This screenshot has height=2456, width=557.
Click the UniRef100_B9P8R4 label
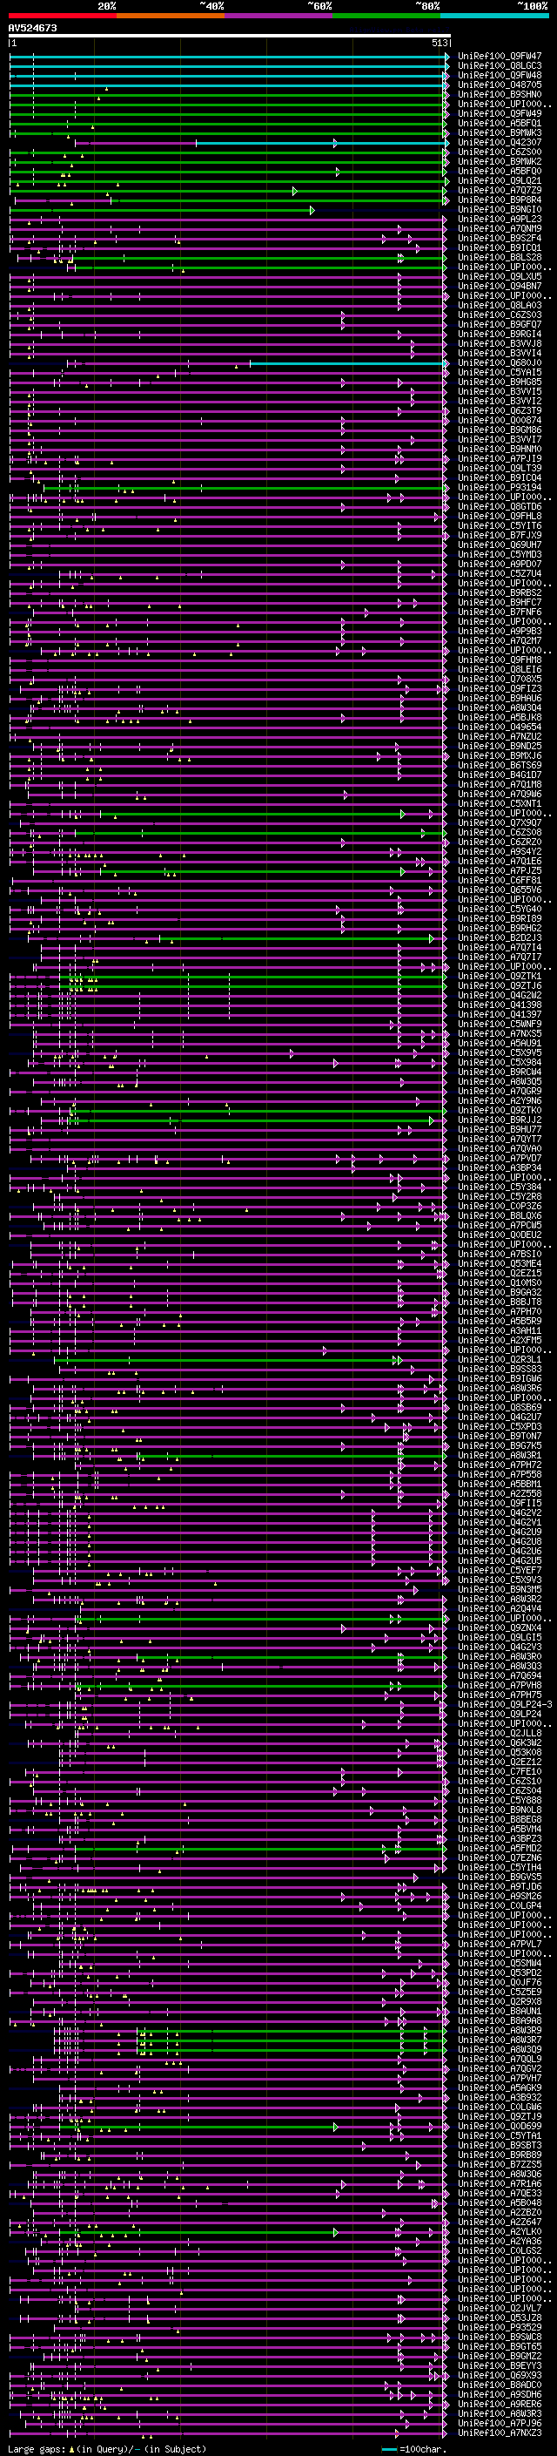[x=500, y=200]
